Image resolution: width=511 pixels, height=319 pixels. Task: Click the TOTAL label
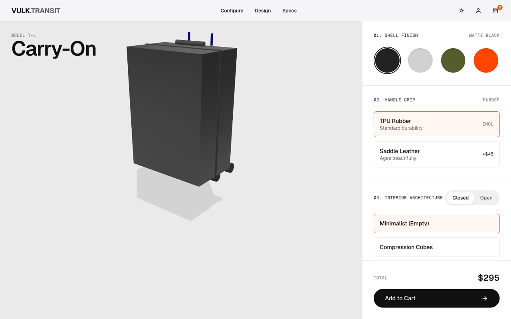380,278
